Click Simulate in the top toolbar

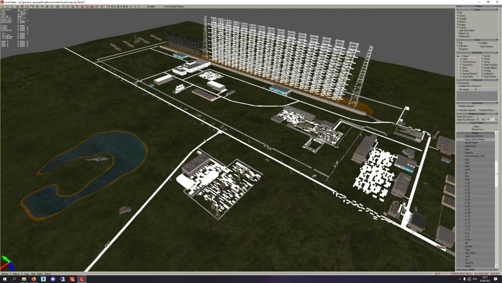pos(151,7)
